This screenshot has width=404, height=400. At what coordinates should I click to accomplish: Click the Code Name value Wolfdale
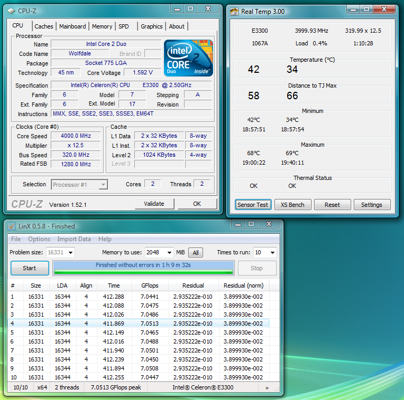tap(80, 53)
